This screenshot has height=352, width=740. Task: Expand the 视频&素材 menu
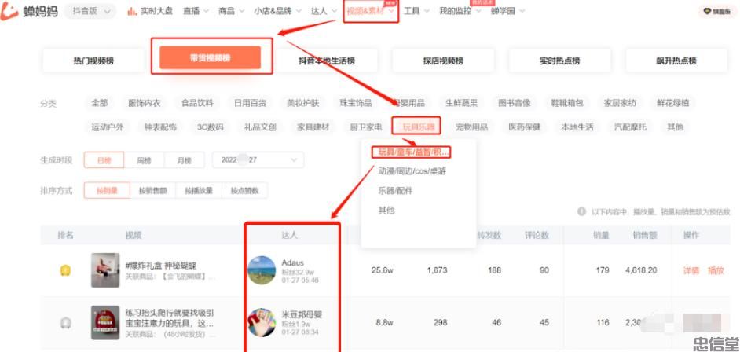point(371,11)
